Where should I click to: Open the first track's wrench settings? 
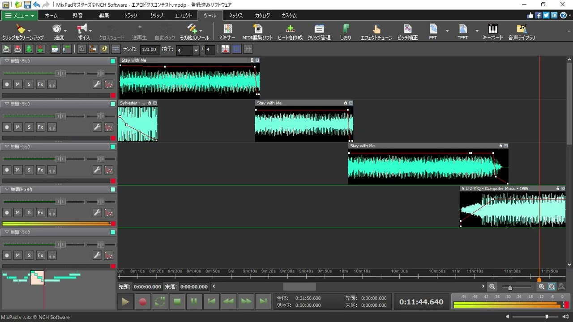(x=97, y=84)
